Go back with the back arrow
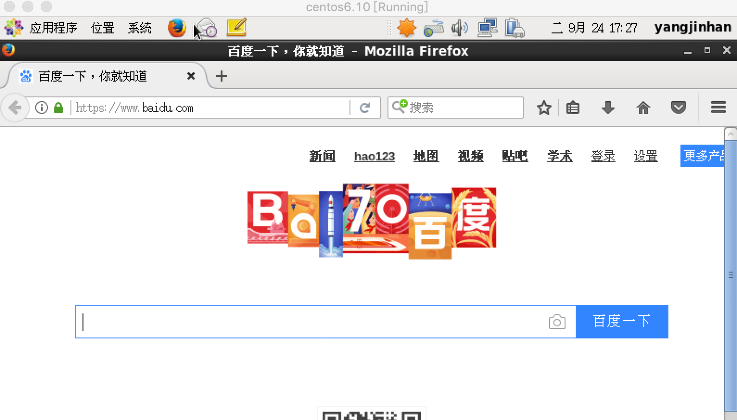 click(x=15, y=108)
